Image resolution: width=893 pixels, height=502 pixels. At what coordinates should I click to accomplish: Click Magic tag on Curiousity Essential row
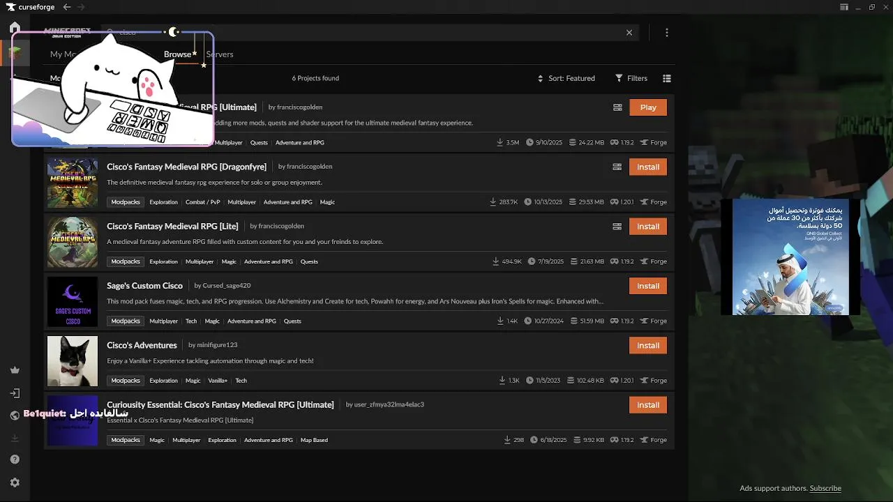157,441
